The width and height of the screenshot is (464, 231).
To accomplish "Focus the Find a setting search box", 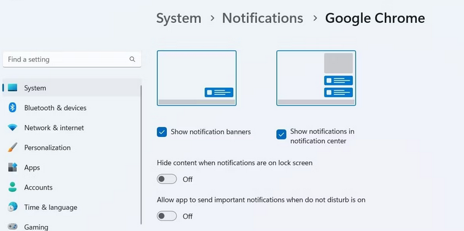I will (72, 59).
